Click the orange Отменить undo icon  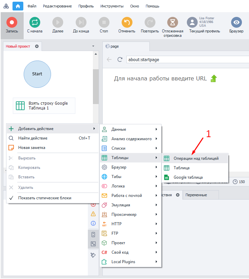click(127, 23)
